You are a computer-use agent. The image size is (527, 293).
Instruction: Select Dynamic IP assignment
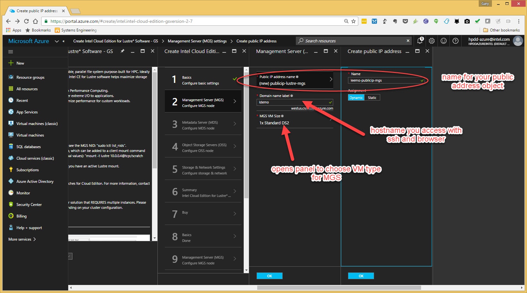(356, 98)
